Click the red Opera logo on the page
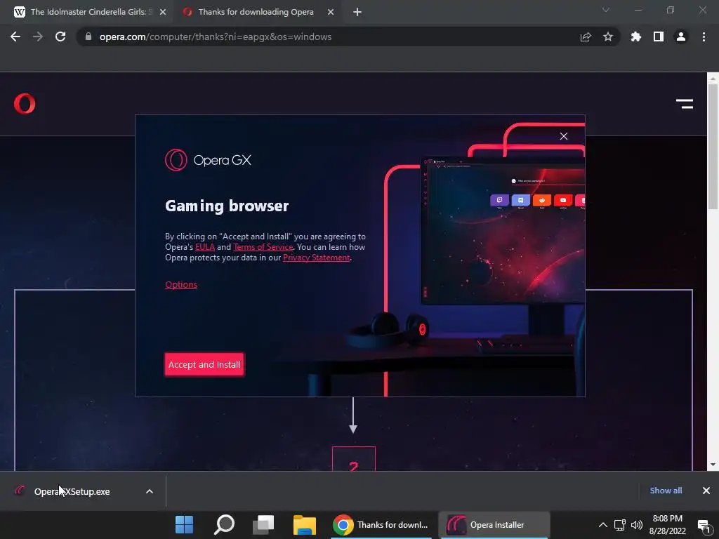Screen dimensions: 719x539 tap(25, 104)
